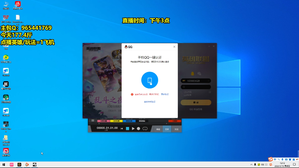This screenshot has width=299, height=168.
Task: Open the Studio One desktop icon
Action: tap(6, 127)
